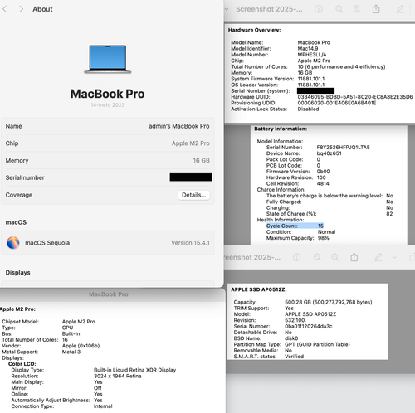Screen dimensions: 415x413
Task: Click the 'About' page title
Action: (42, 9)
